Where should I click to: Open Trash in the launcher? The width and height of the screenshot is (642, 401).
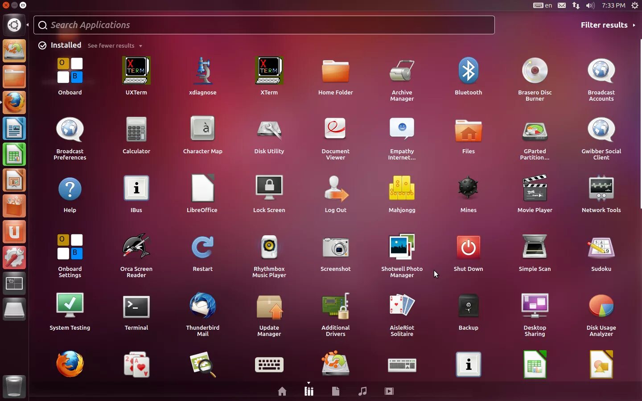pyautogui.click(x=14, y=386)
